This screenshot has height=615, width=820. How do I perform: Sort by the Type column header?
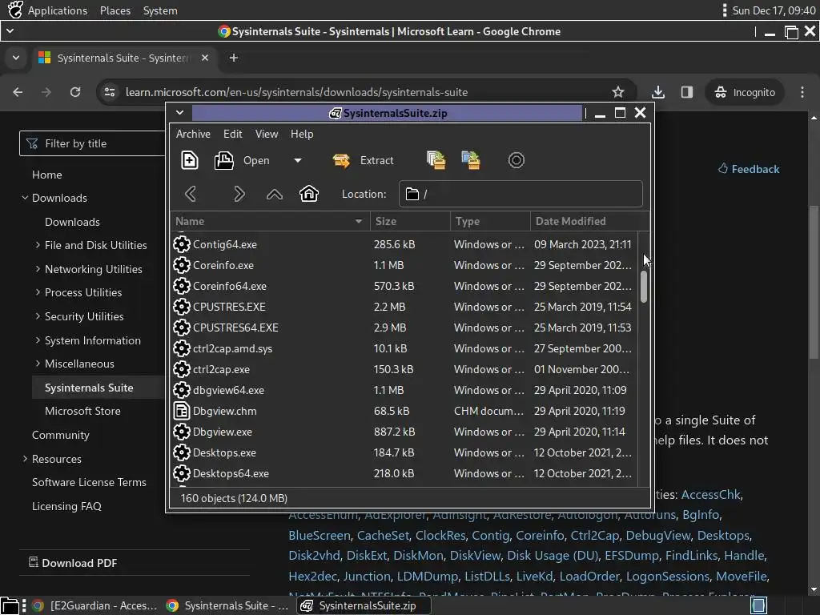click(490, 221)
